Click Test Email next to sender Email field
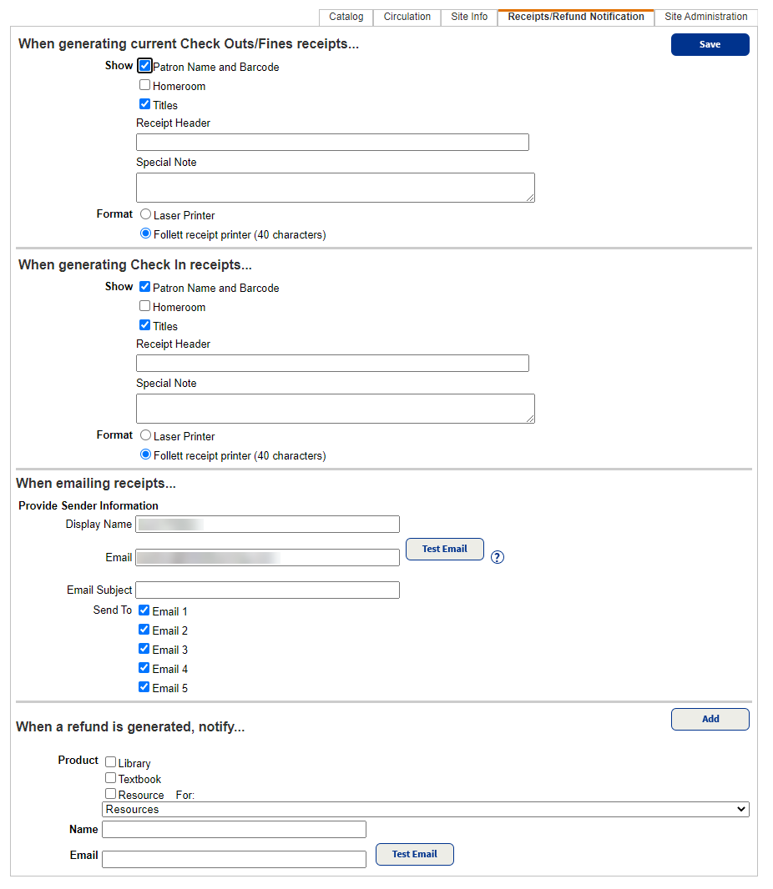 tap(444, 549)
